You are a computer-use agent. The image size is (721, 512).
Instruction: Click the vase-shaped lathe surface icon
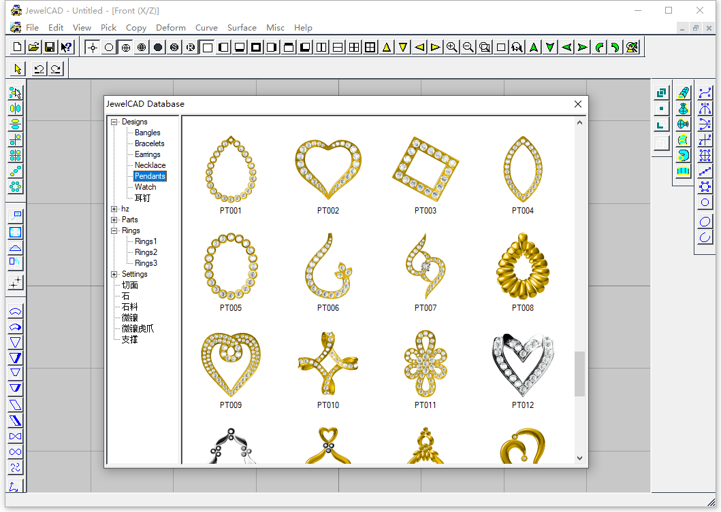click(684, 108)
